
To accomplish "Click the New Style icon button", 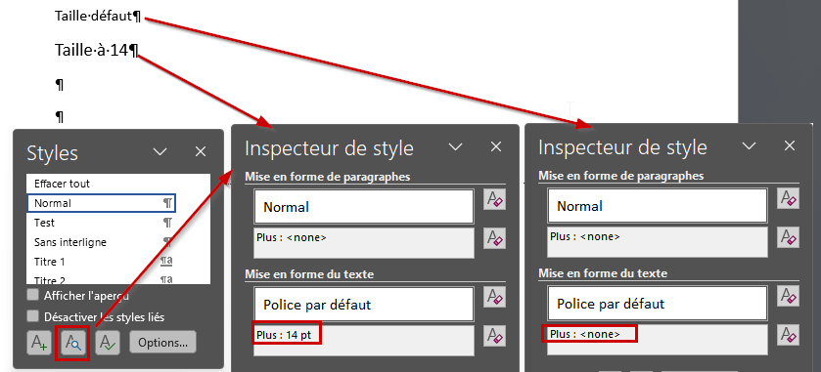I will tap(38, 343).
